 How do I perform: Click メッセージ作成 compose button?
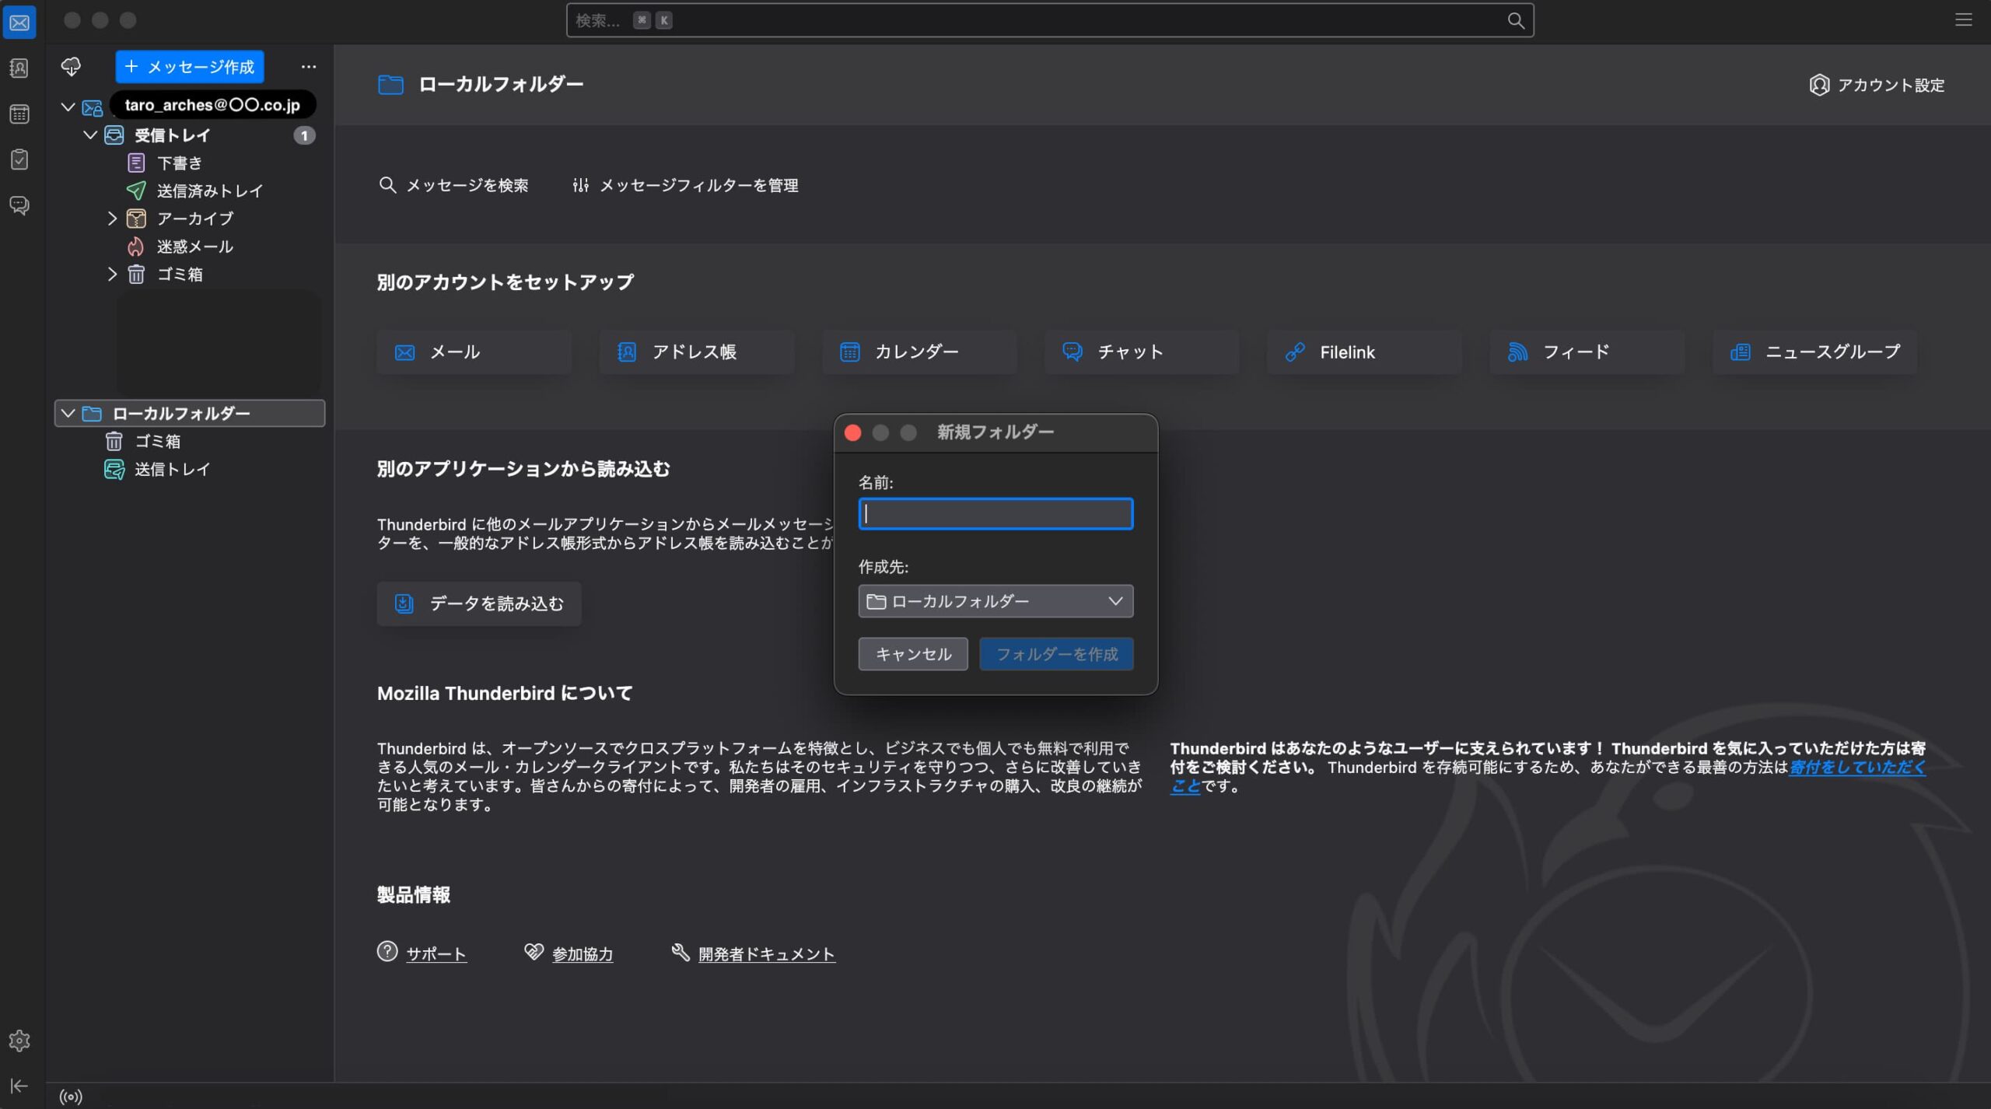tap(190, 67)
